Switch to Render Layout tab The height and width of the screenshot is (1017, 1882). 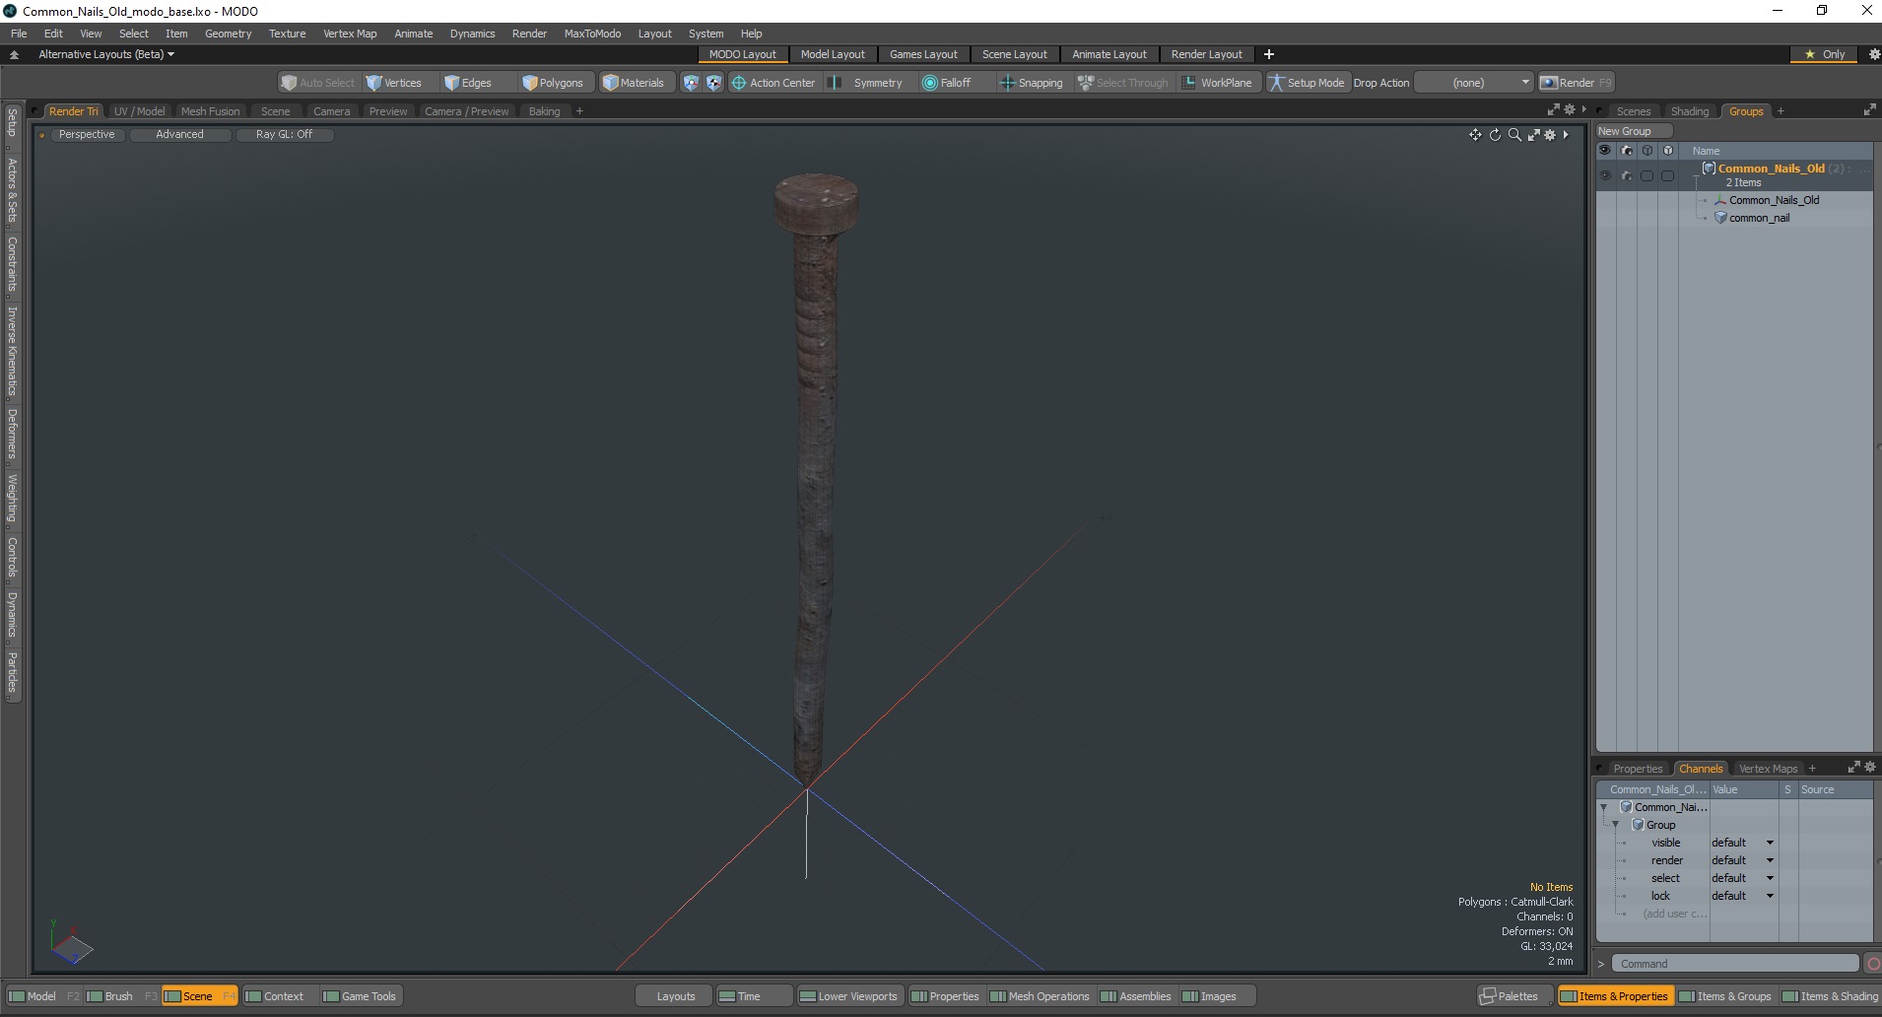1206,54
